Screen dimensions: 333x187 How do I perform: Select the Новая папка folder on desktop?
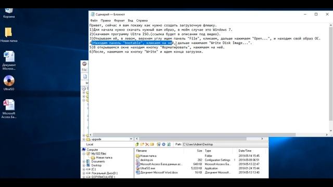(9, 34)
